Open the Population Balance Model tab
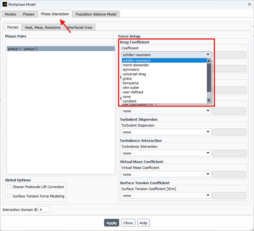The width and height of the screenshot is (254, 231). [96, 14]
